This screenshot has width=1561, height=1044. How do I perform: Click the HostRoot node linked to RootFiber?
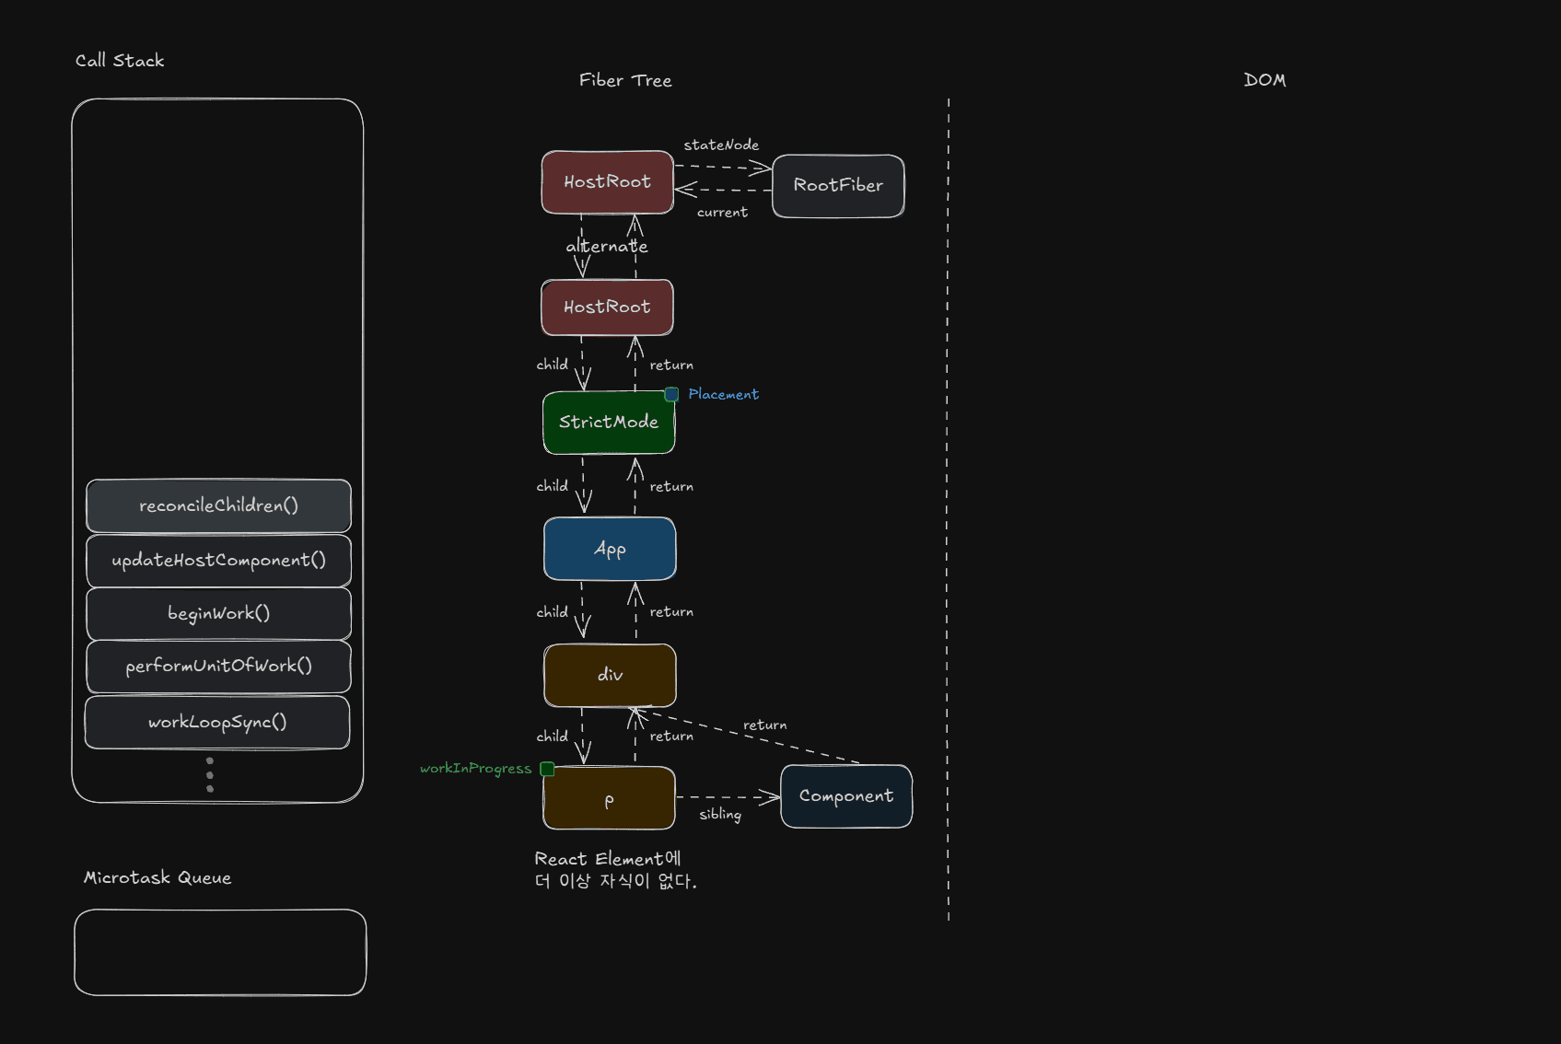click(607, 182)
